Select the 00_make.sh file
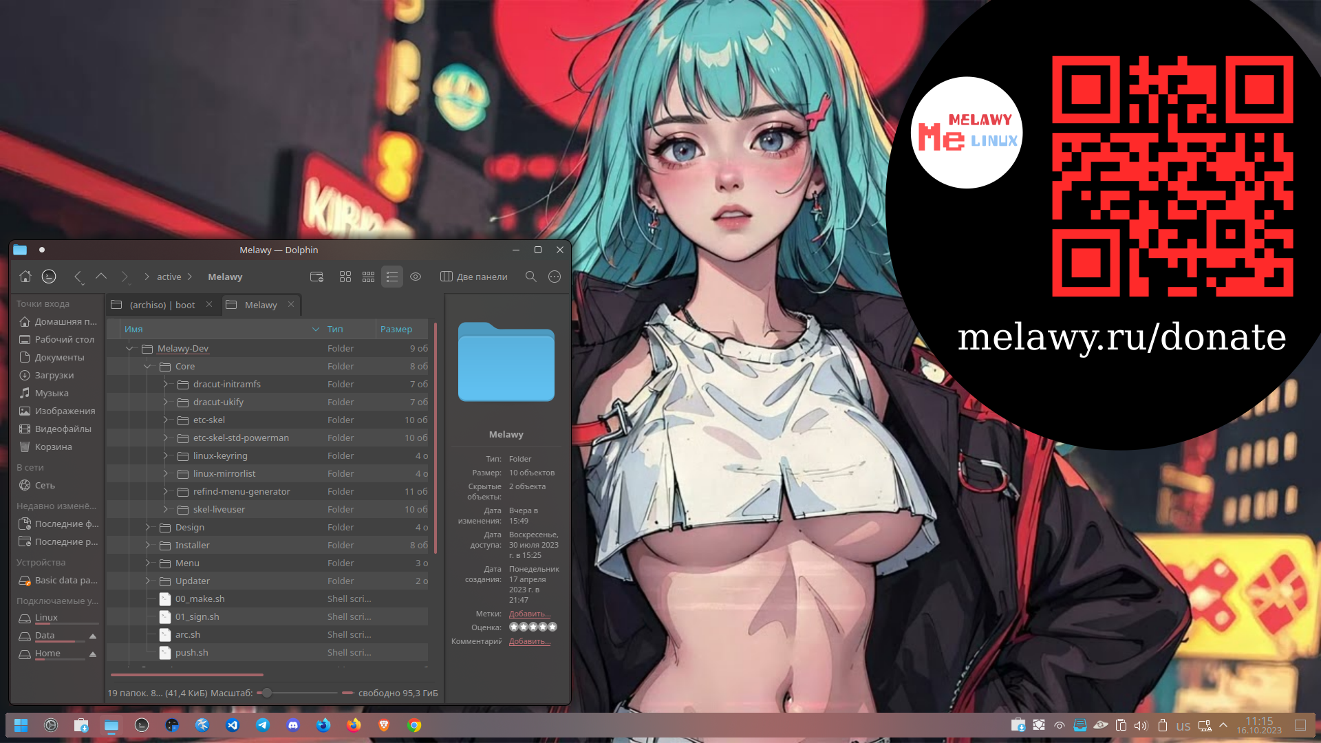The image size is (1321, 743). (x=200, y=599)
